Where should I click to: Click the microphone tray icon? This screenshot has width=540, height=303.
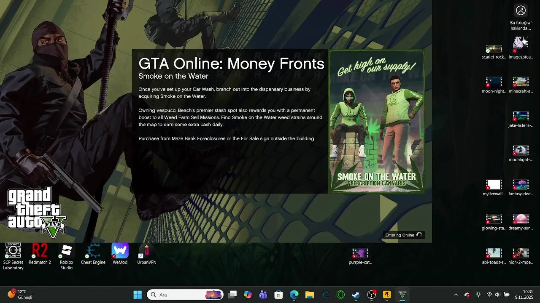coord(478,295)
